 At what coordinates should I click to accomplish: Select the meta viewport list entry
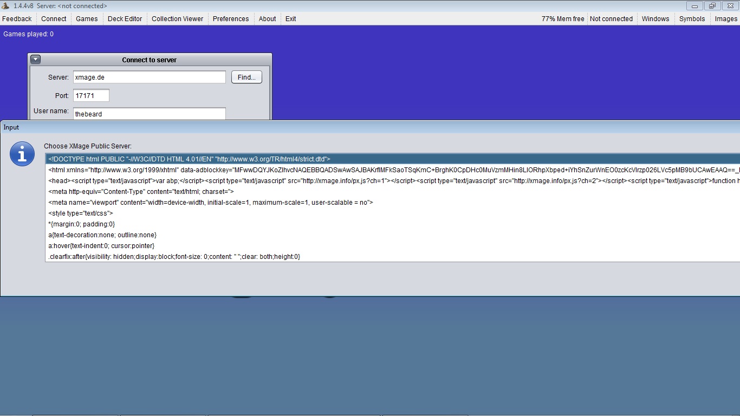[211, 203]
